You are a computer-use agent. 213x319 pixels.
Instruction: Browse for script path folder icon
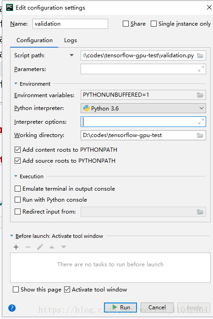point(200,55)
